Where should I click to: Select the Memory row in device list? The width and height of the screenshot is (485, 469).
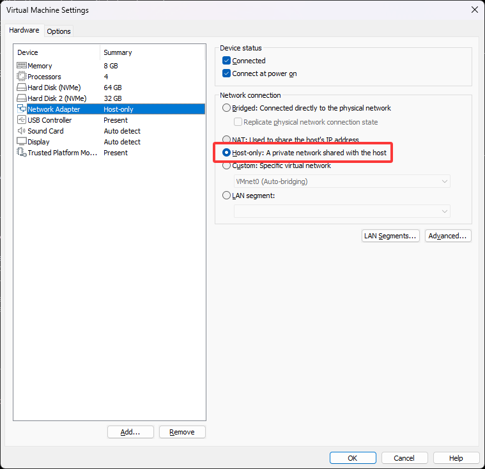coord(109,66)
